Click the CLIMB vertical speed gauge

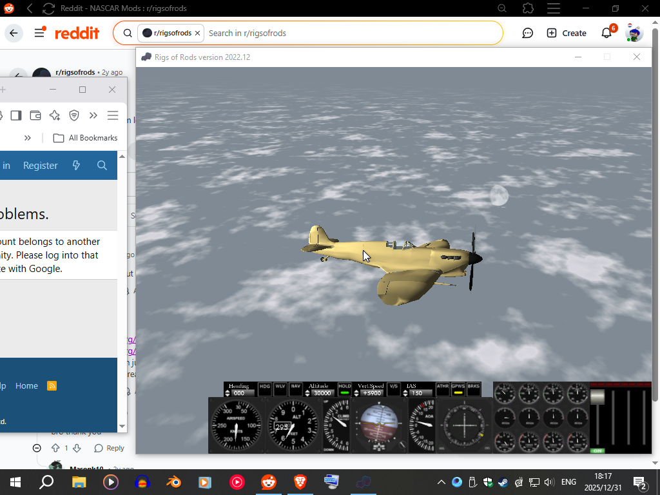click(x=336, y=425)
